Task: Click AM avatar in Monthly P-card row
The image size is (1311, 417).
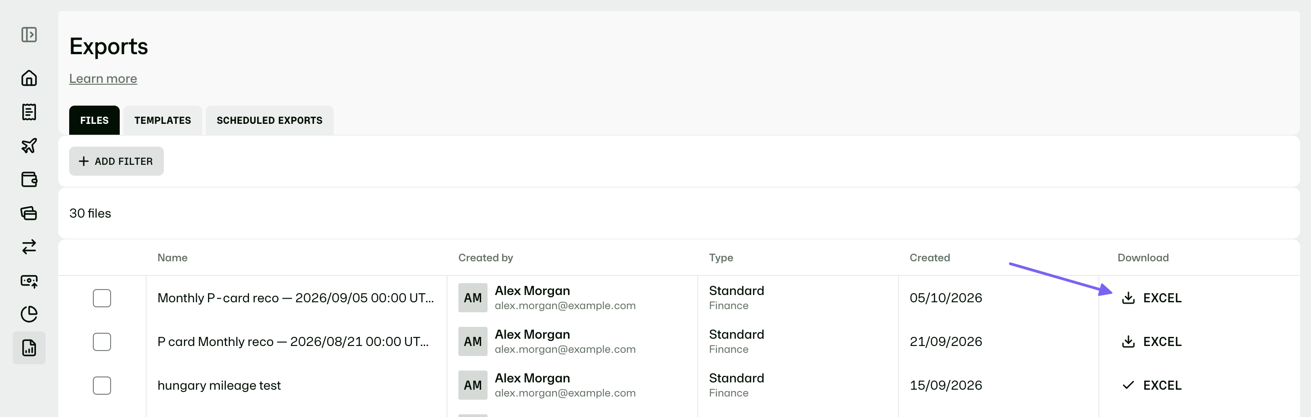Action: tap(473, 298)
